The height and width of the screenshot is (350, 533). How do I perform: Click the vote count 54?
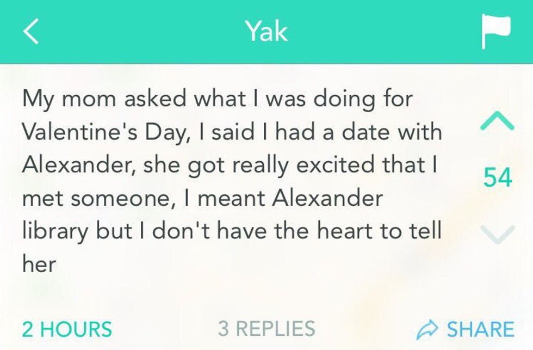497,178
